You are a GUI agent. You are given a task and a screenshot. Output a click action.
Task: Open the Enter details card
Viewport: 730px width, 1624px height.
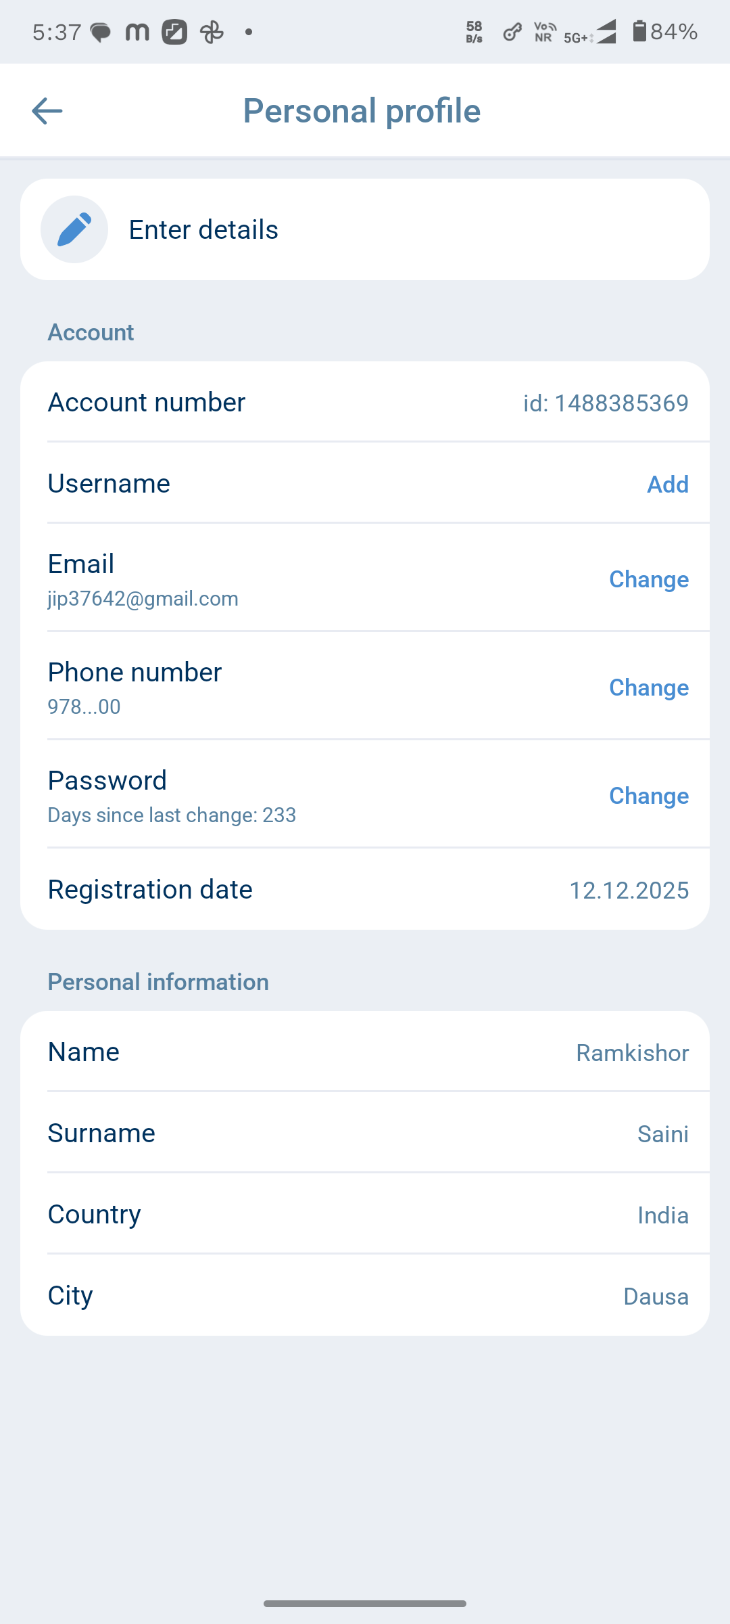pyautogui.click(x=365, y=229)
